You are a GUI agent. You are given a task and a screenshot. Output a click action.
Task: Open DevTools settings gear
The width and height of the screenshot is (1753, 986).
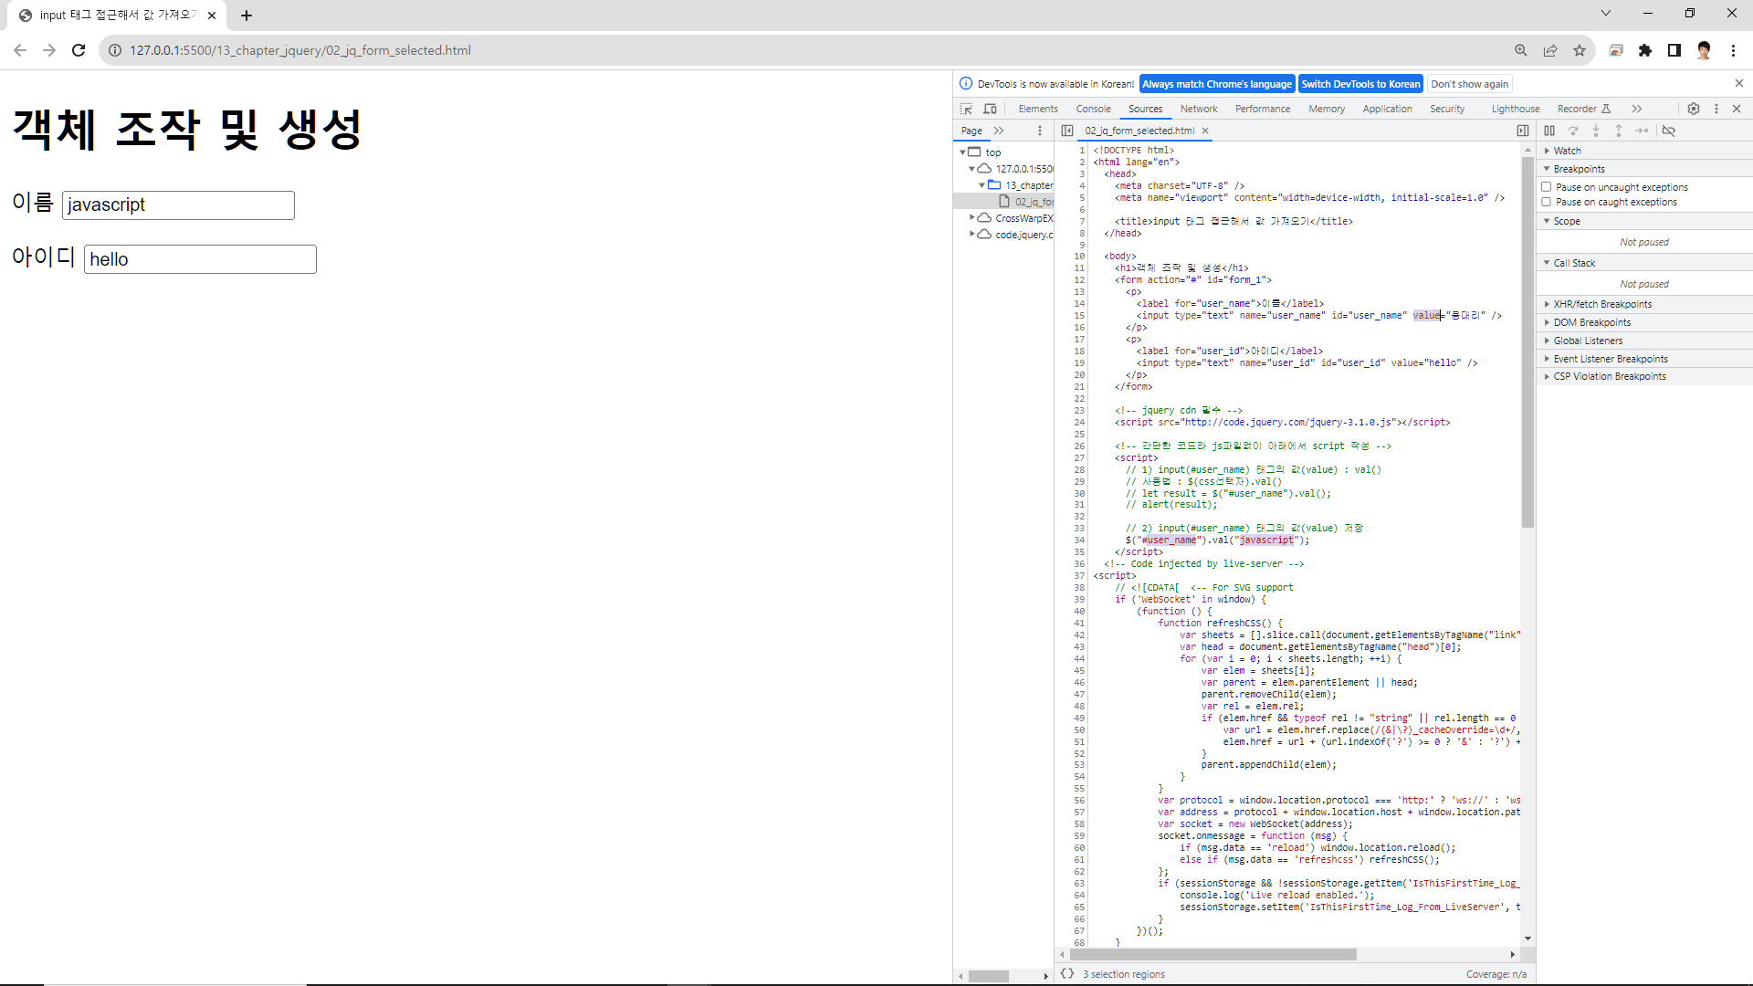[x=1694, y=109]
